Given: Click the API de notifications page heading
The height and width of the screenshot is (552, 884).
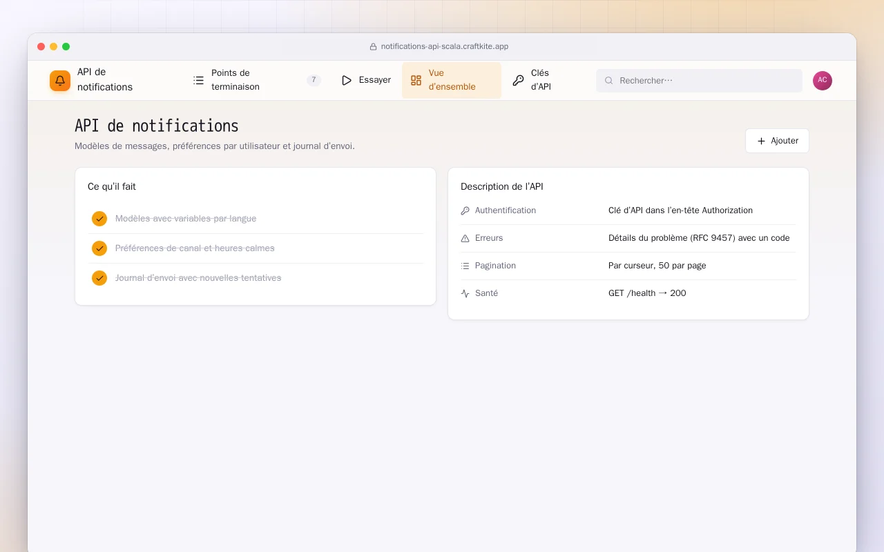Looking at the screenshot, I should click(157, 126).
